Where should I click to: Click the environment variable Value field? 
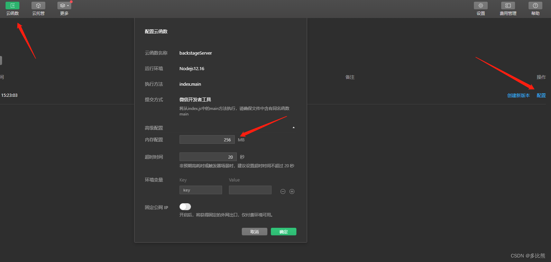tap(250, 190)
